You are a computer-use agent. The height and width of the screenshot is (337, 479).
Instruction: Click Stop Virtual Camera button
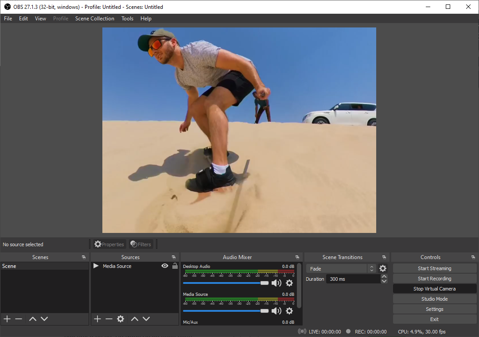click(x=434, y=289)
